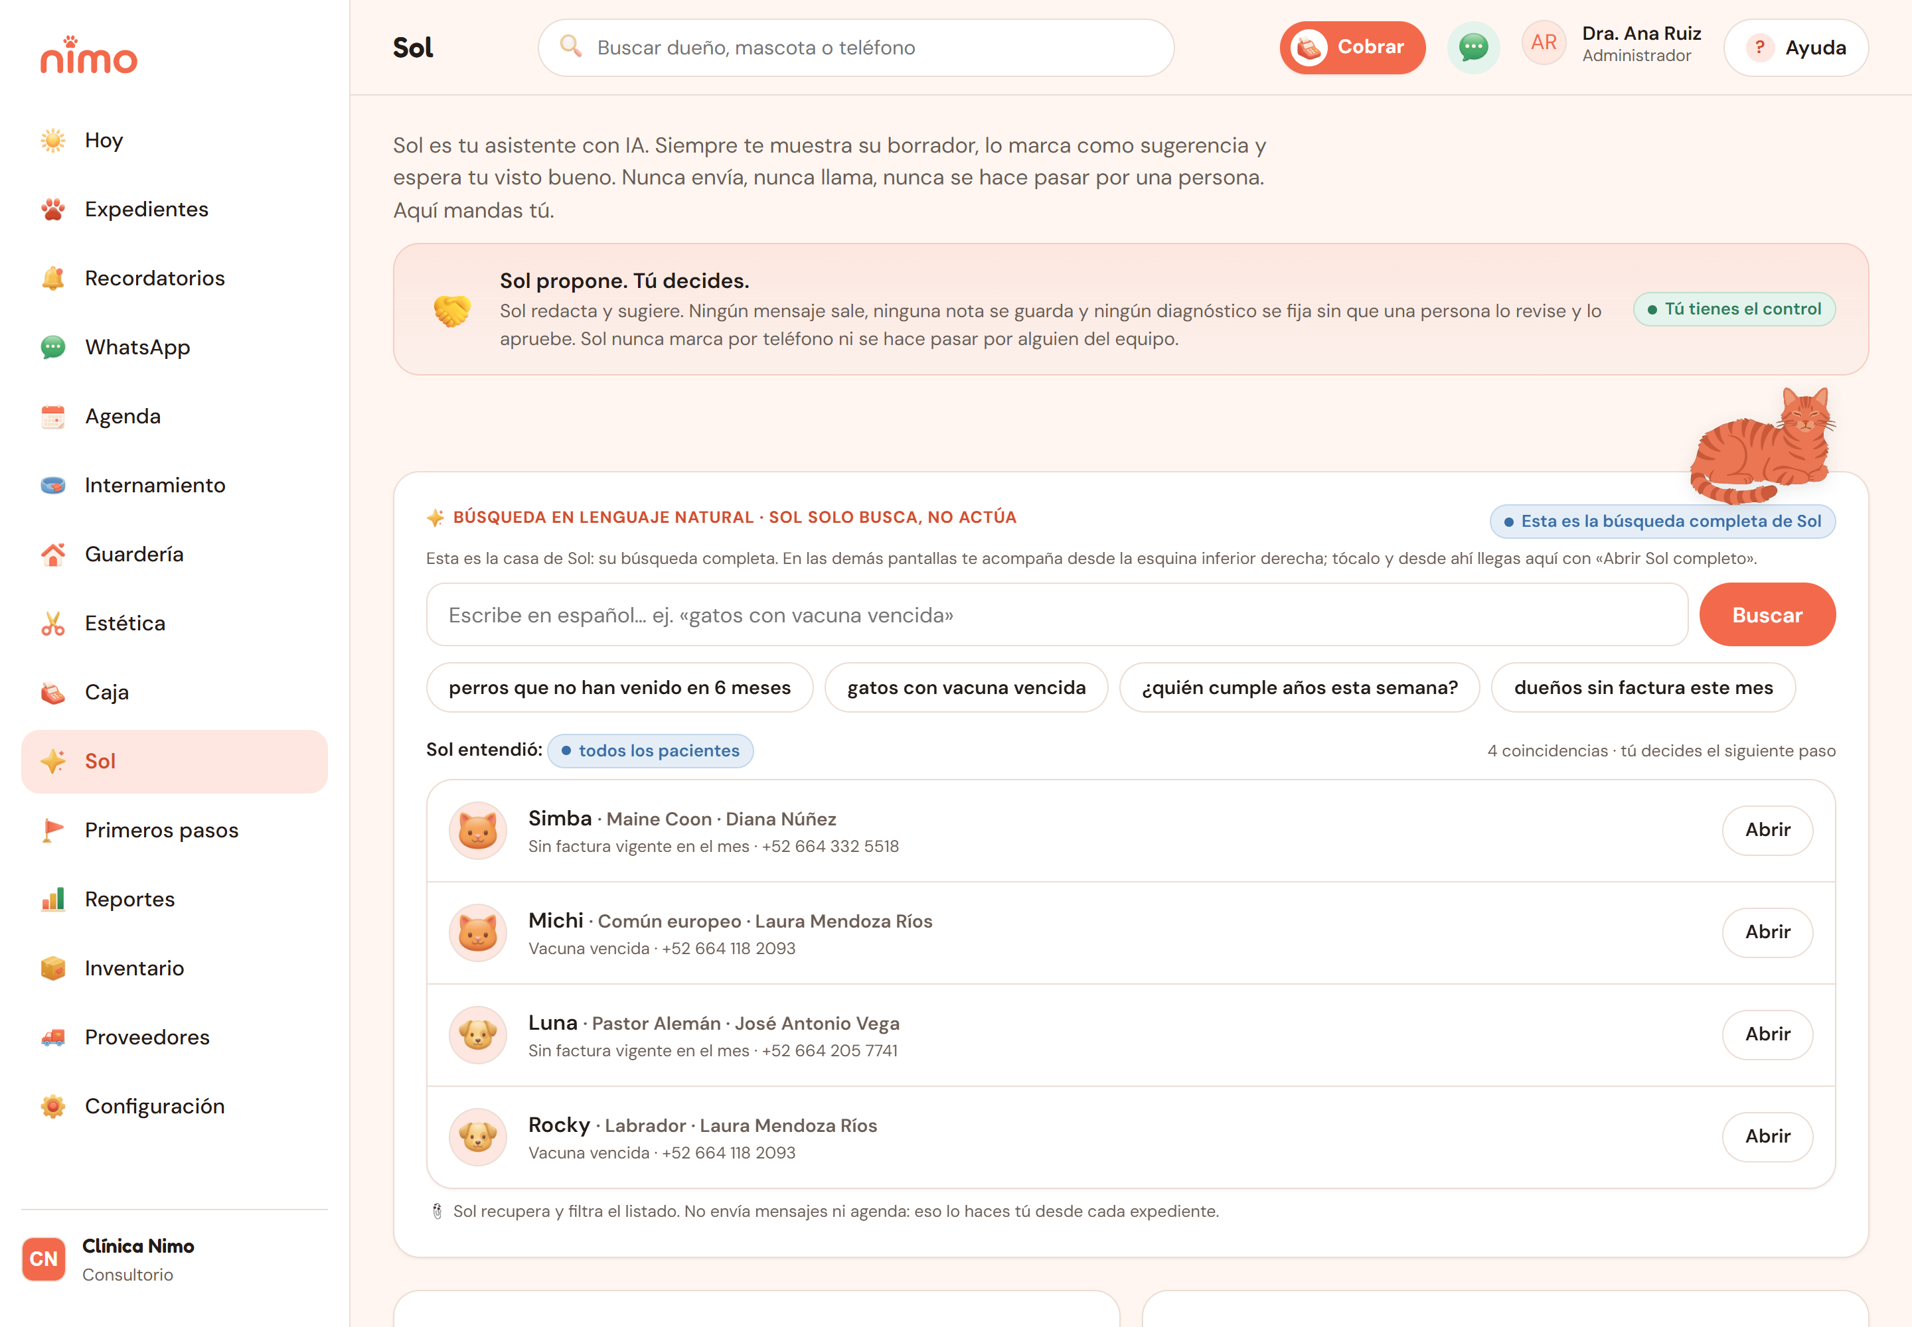
Task: Click the register icon beside Caja
Action: click(x=53, y=693)
